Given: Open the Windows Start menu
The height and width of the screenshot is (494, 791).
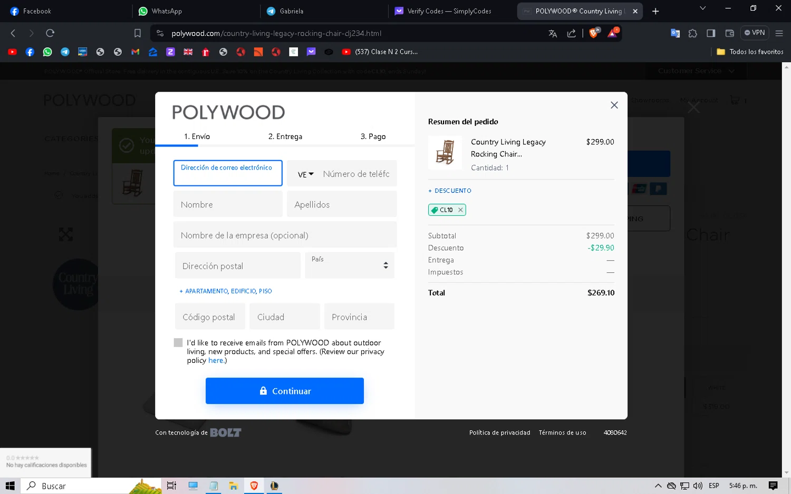Looking at the screenshot, I should pos(10,486).
